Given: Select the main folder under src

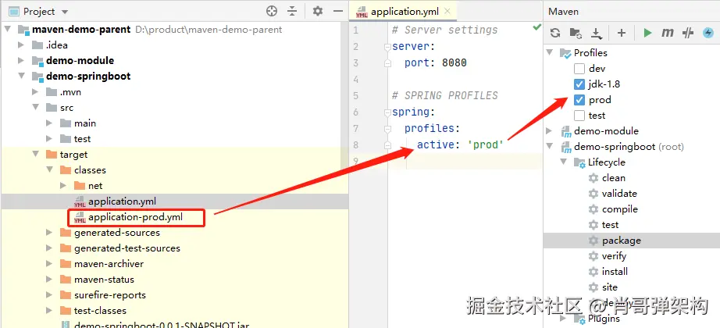Looking at the screenshot, I should 85,123.
